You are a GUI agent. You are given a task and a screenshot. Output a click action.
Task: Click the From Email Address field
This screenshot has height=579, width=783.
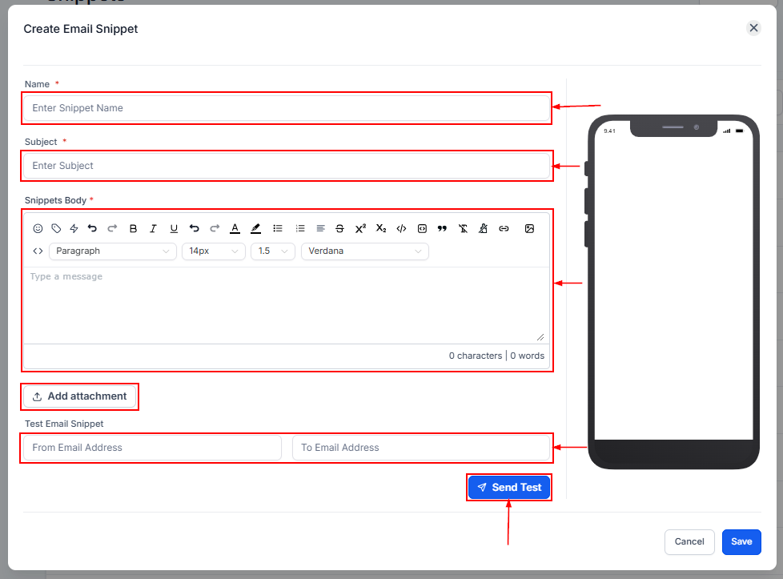(x=153, y=448)
